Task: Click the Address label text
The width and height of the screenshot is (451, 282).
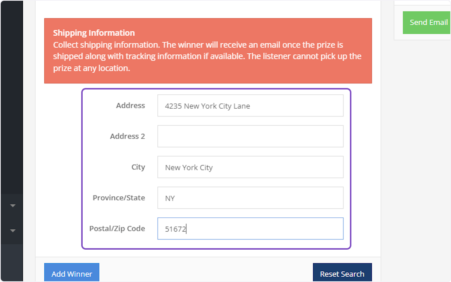Action: [x=130, y=106]
